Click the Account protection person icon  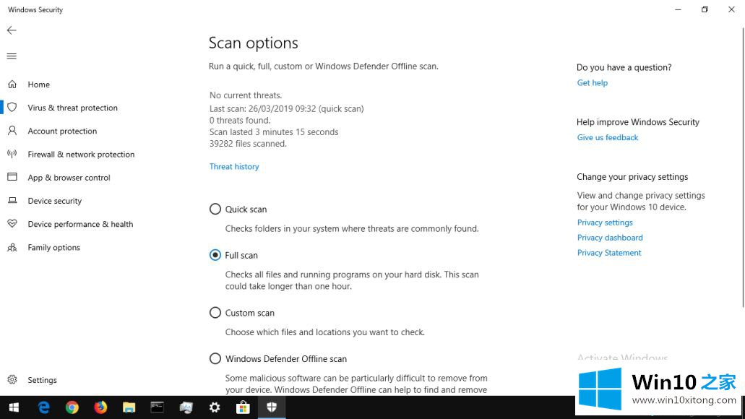point(12,131)
